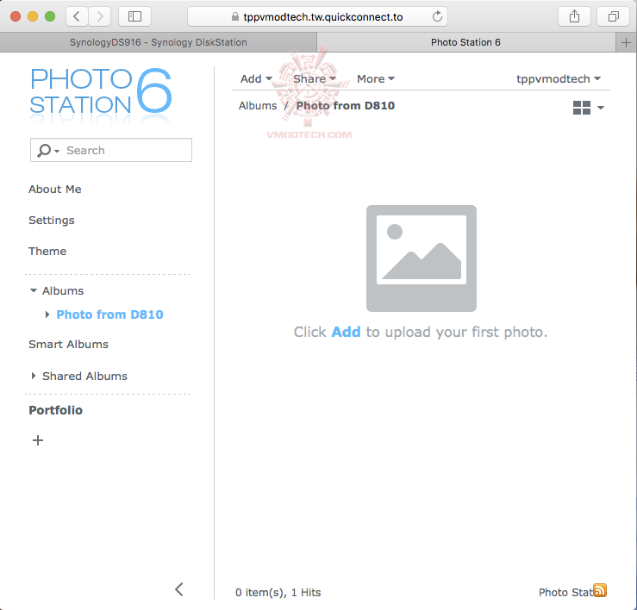This screenshot has height=610, width=637.
Task: Expand the Photo from D810 album arrow
Action: pos(47,314)
